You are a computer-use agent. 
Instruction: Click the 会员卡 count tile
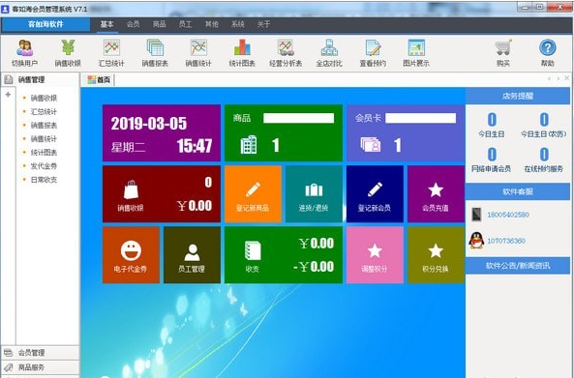(x=406, y=133)
